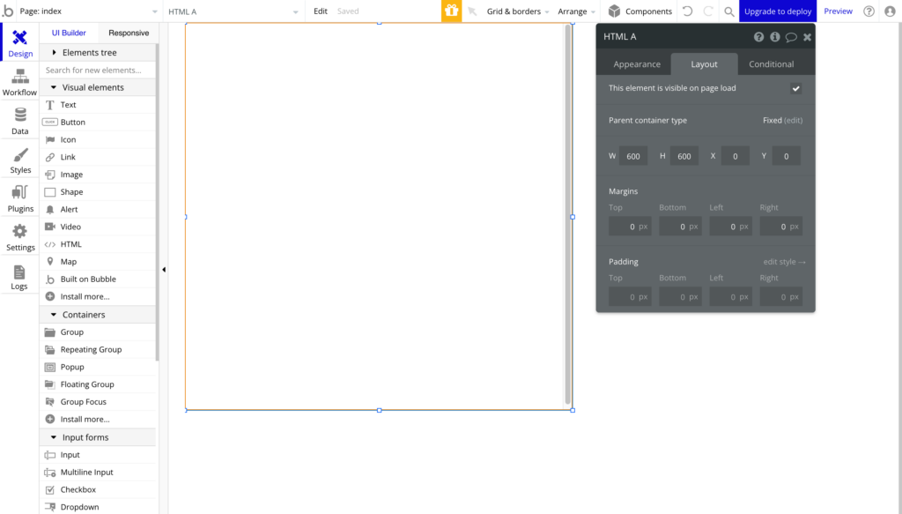Open the Workflow section
The height and width of the screenshot is (514, 902).
(x=20, y=82)
